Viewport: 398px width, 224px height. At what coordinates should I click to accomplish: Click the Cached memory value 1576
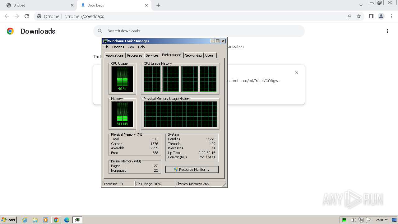click(x=154, y=144)
